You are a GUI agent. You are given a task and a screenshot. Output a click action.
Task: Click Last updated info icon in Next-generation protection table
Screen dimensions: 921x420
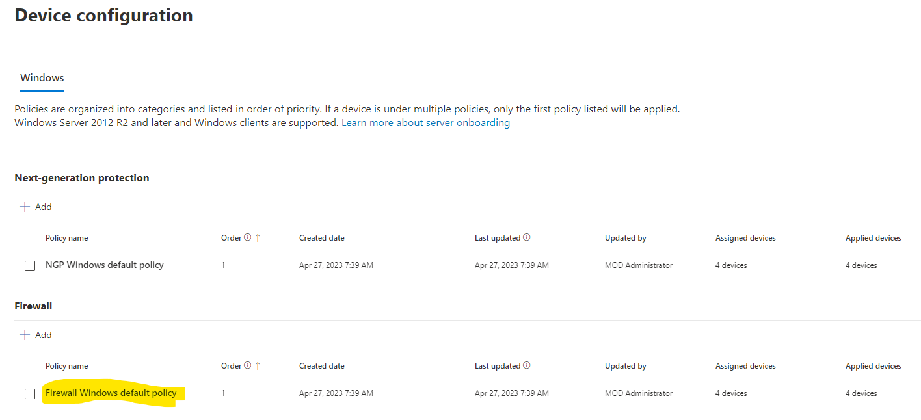point(527,237)
